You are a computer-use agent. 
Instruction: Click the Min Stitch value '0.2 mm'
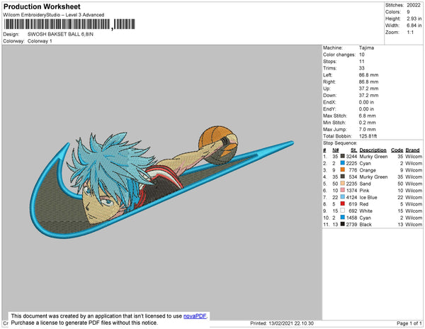pos(367,123)
